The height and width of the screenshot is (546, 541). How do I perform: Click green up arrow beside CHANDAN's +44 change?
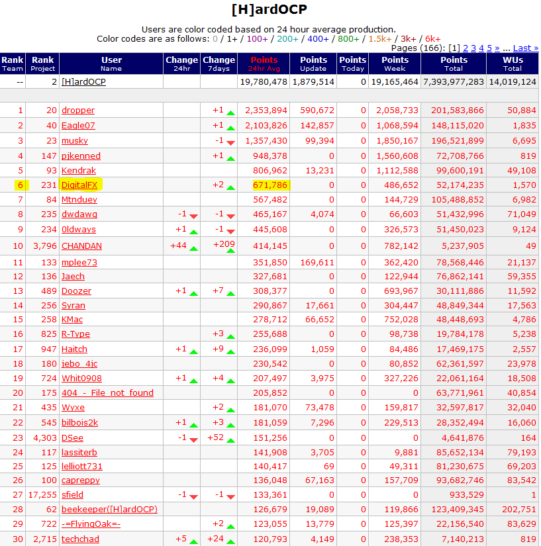click(x=193, y=249)
